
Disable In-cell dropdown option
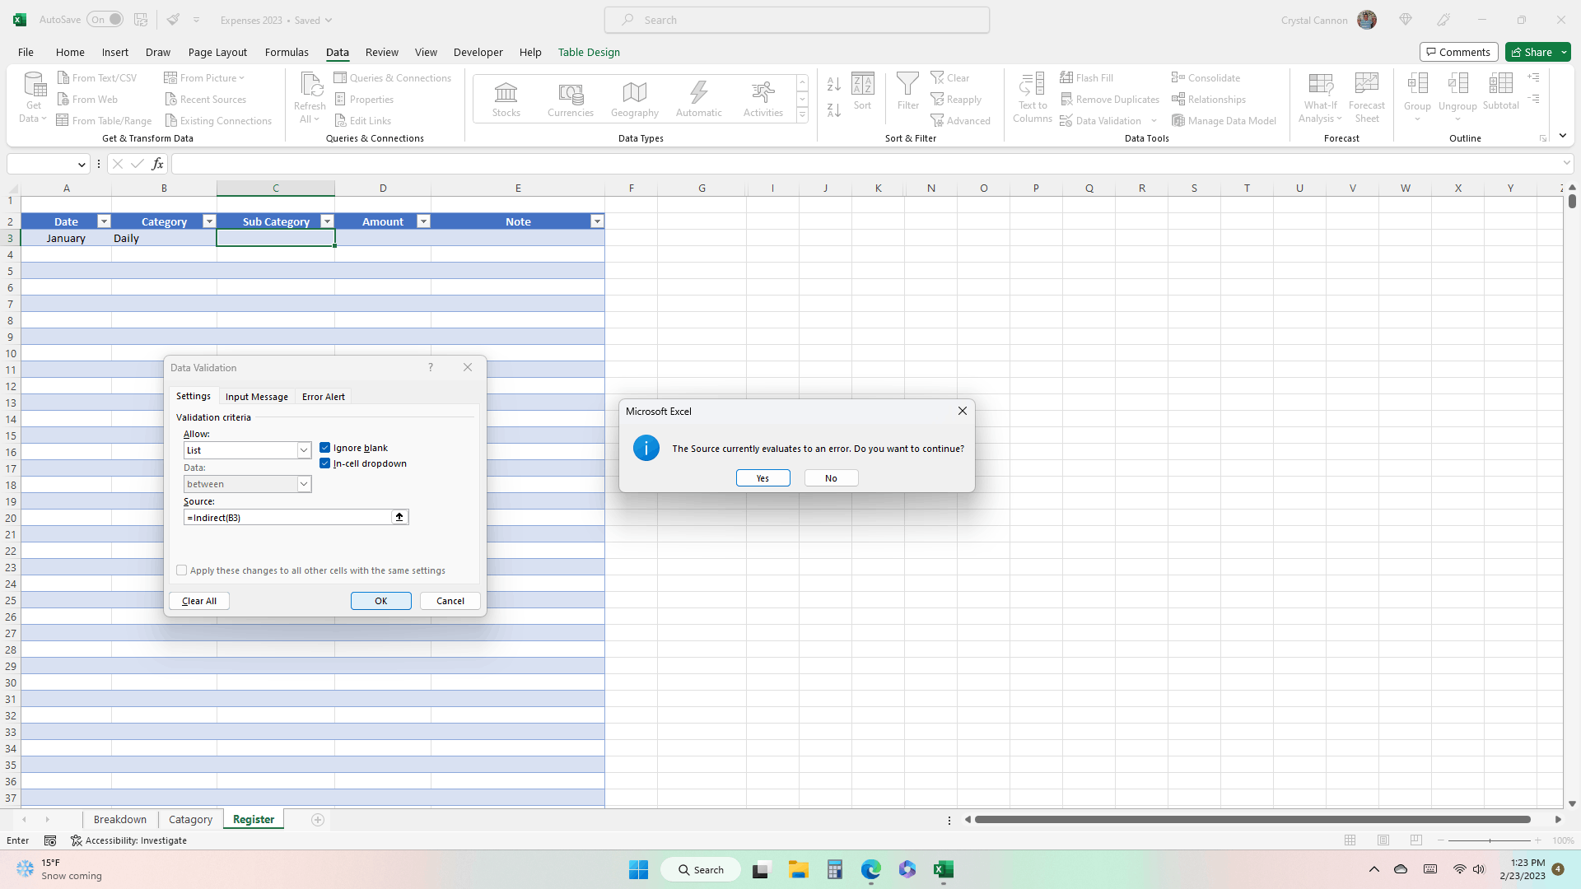point(325,463)
